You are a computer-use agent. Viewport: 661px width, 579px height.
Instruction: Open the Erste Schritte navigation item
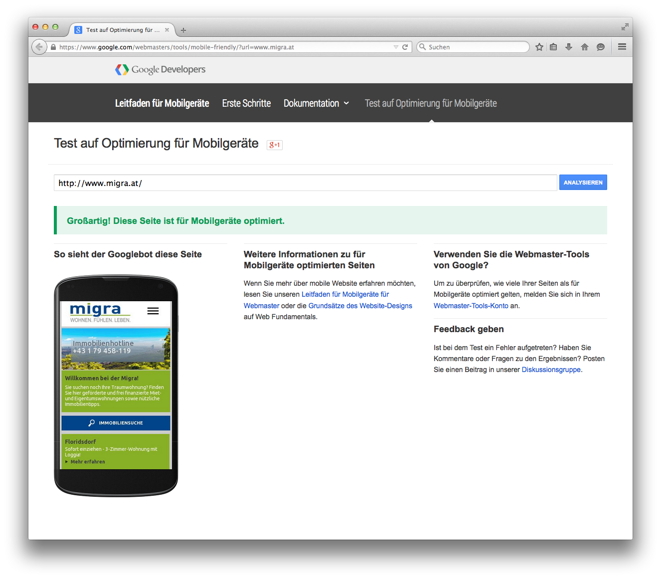(x=246, y=103)
